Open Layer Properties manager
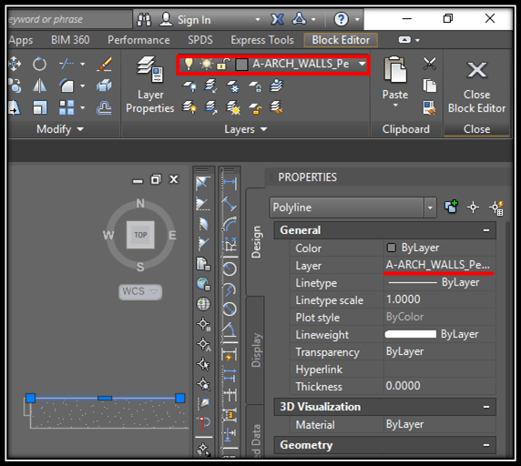This screenshot has height=466, width=521. pos(150,85)
